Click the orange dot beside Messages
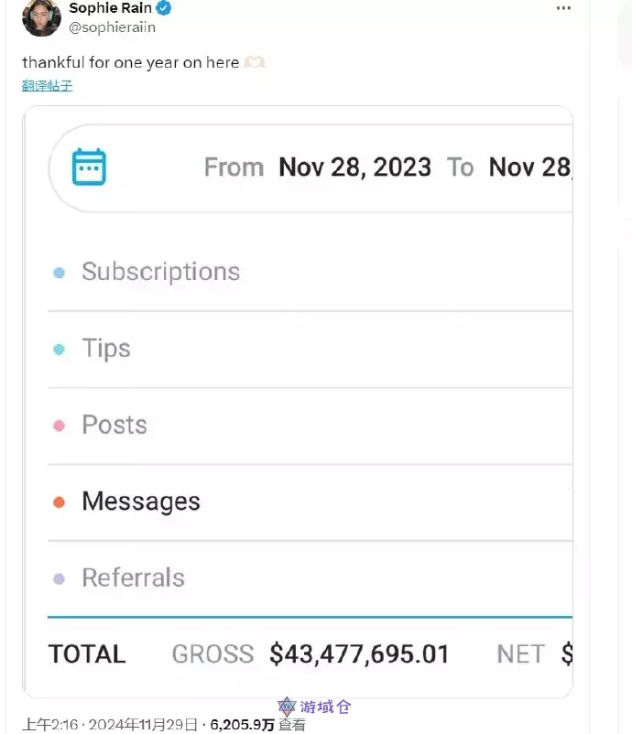 [60, 502]
